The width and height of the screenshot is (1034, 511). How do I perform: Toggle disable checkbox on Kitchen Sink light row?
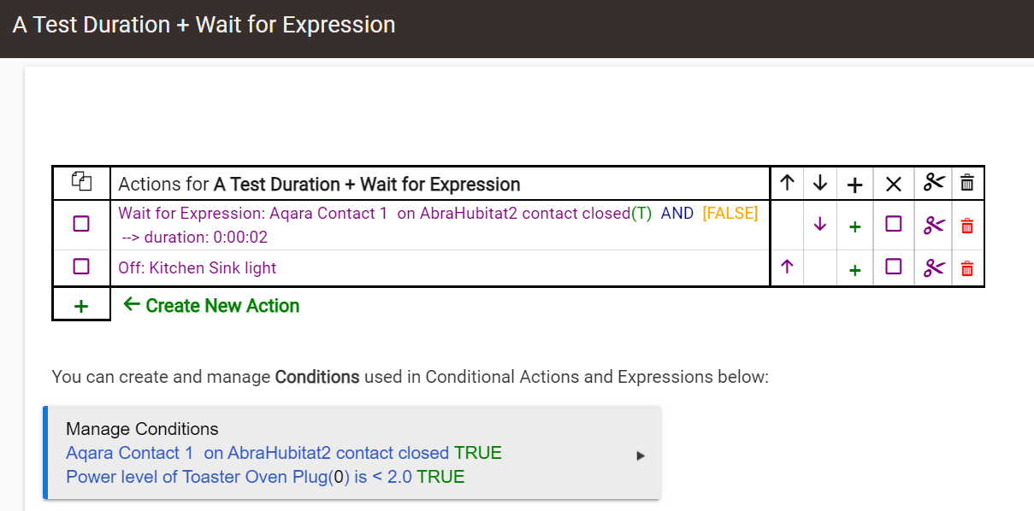(894, 267)
